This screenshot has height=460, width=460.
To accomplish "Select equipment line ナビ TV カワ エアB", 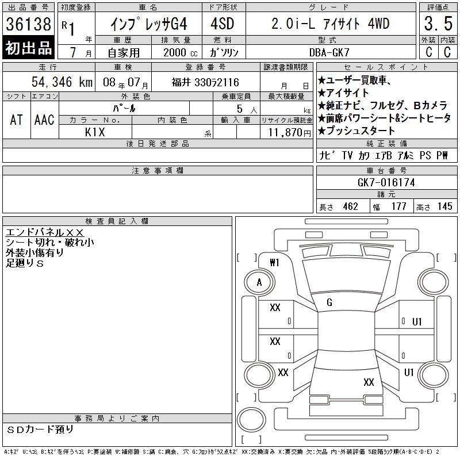I will coord(355,155).
